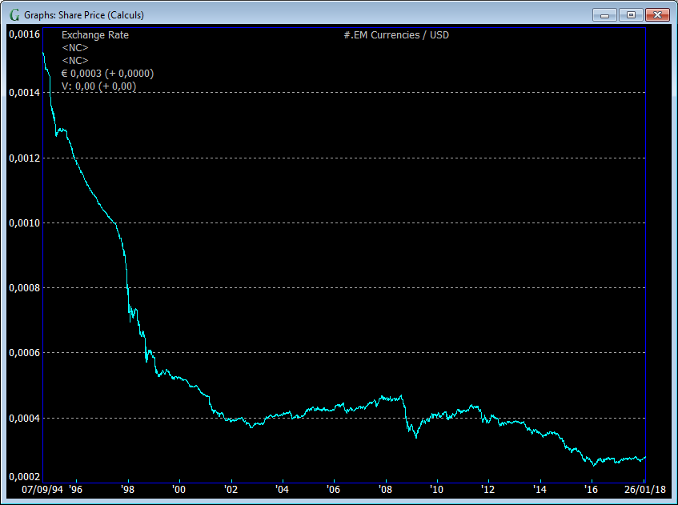Click the '02 year marker on time axis

[231, 488]
